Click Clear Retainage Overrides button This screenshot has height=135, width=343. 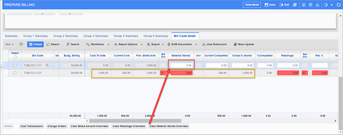(x=129, y=126)
